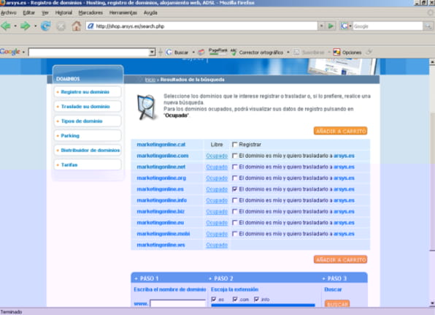Open Tarifas in the Dominios sidebar
This screenshot has width=435, height=315.
[88, 164]
